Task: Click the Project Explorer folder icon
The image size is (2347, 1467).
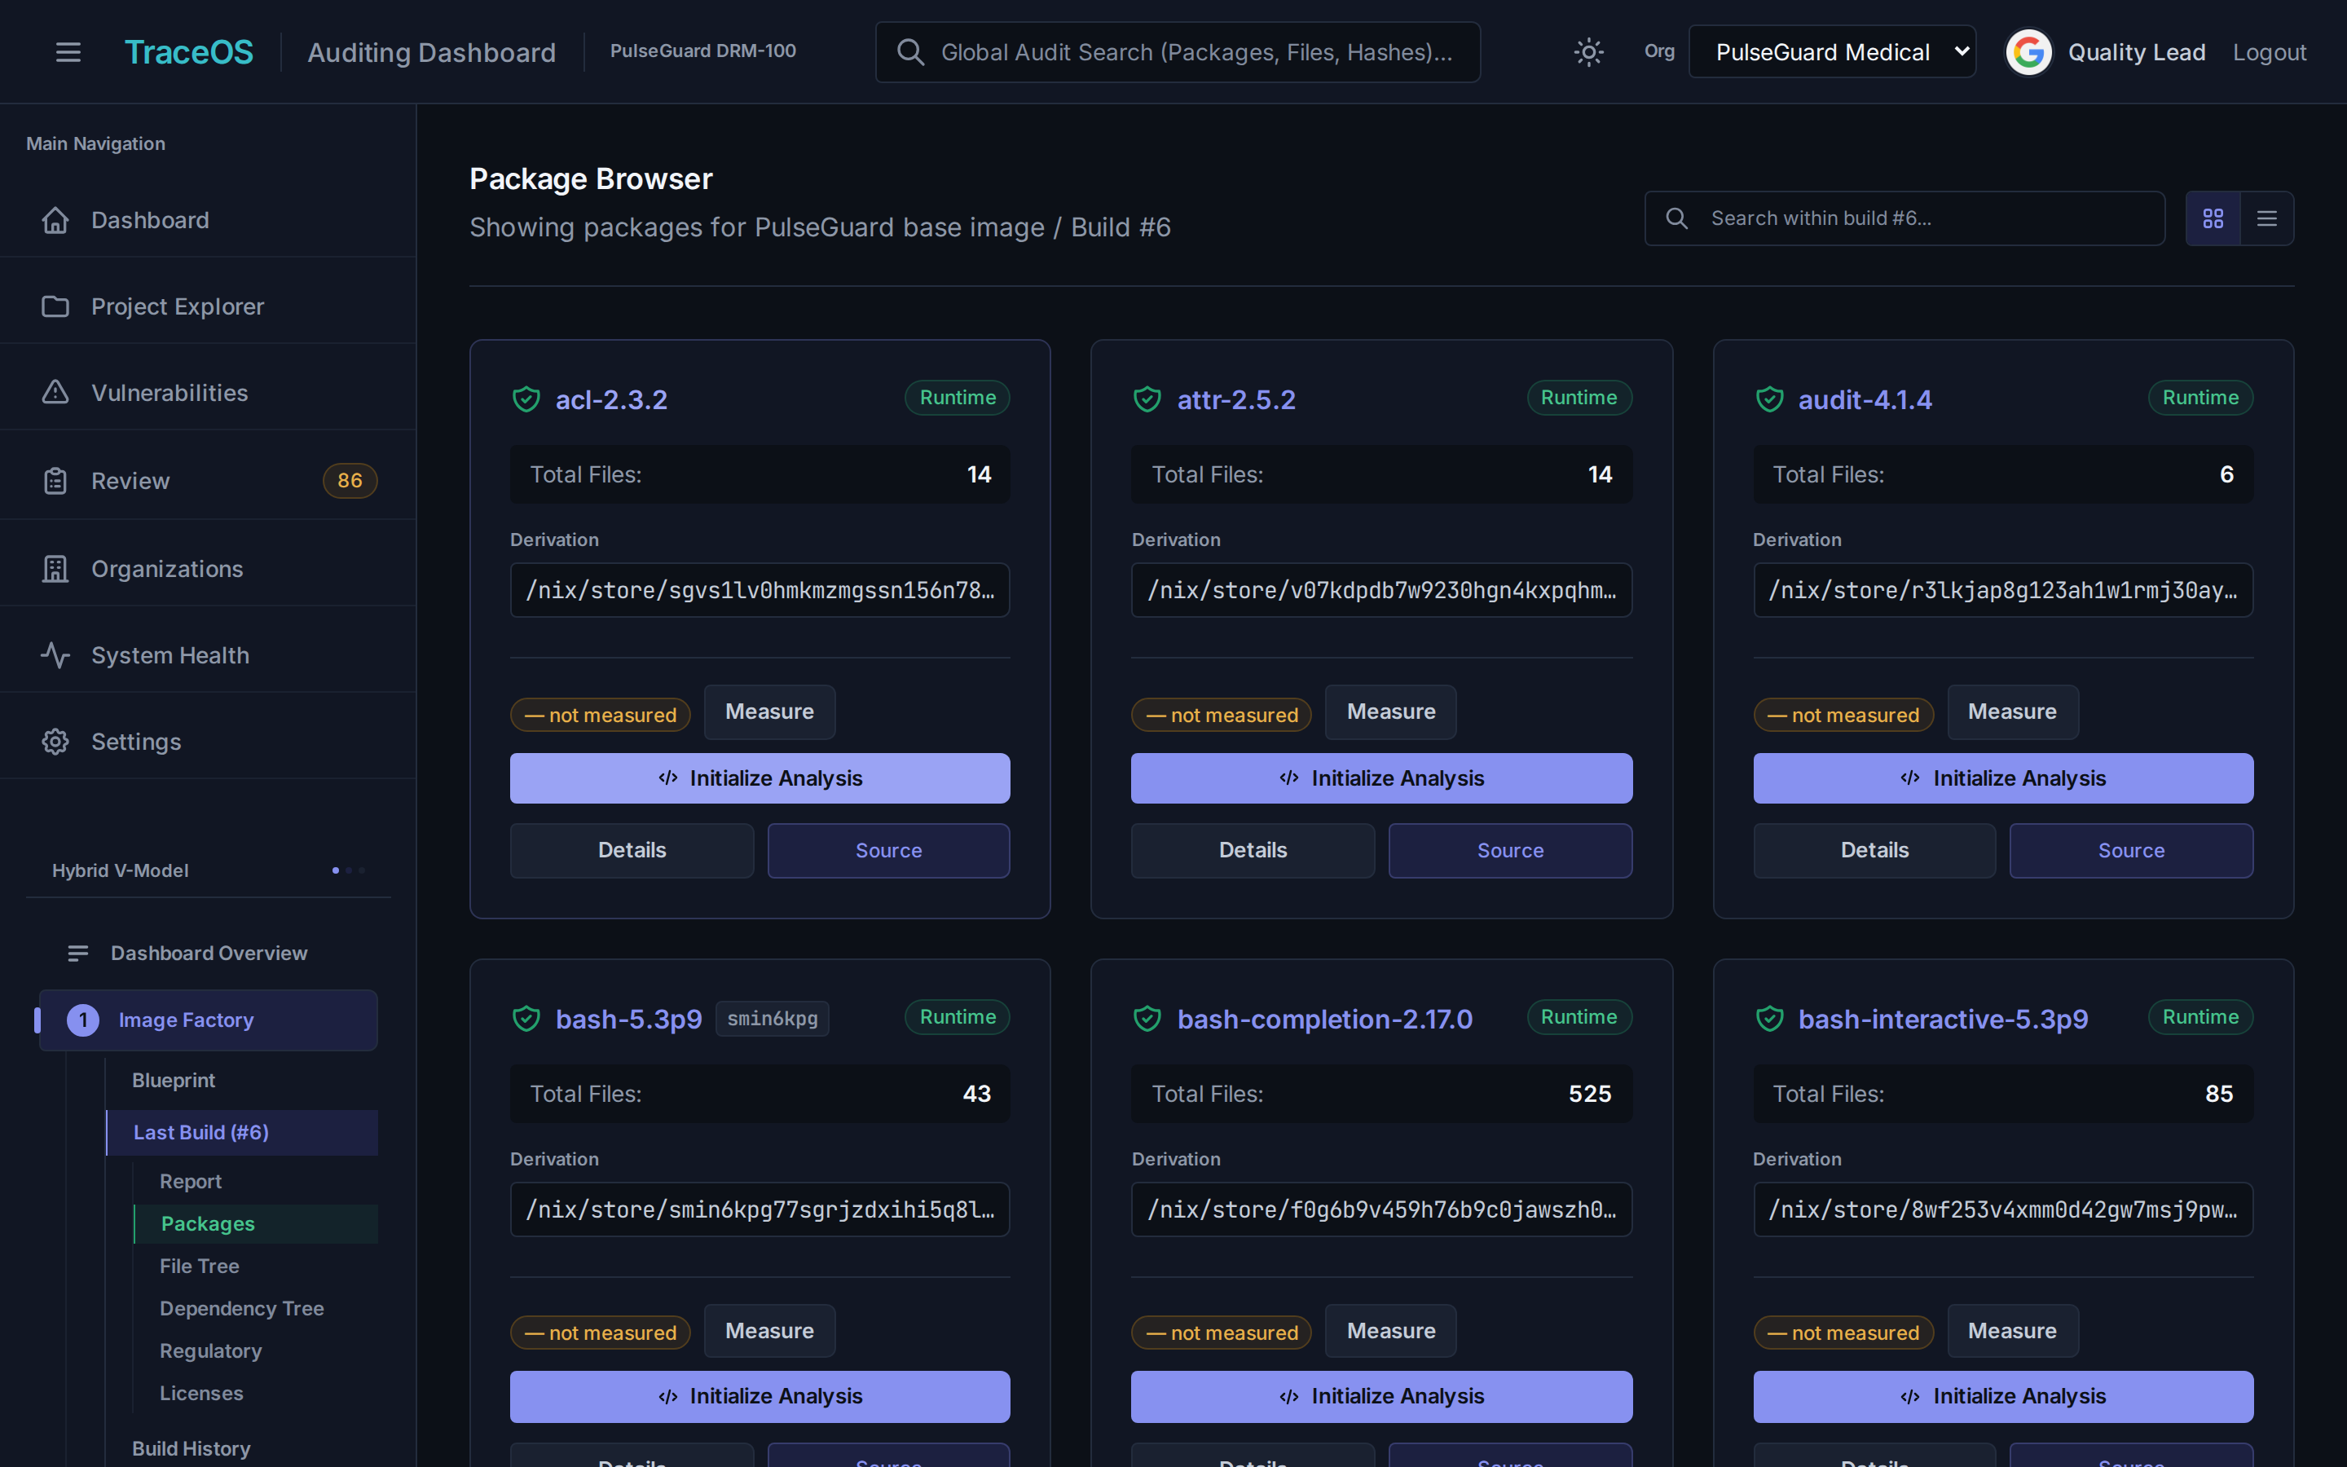Action: (x=55, y=306)
